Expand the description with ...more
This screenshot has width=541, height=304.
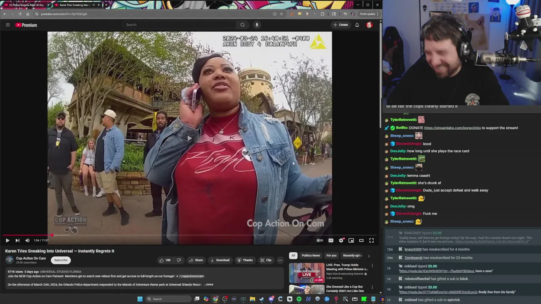(209, 285)
